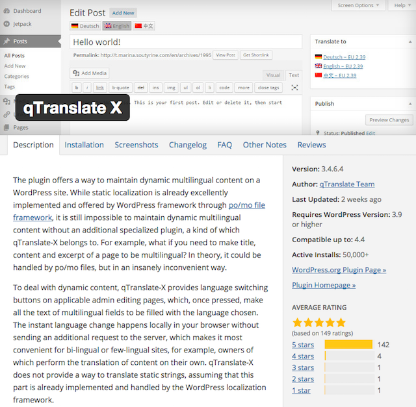Switch editing language to Chinese
The image size is (416, 407).
coord(144,26)
